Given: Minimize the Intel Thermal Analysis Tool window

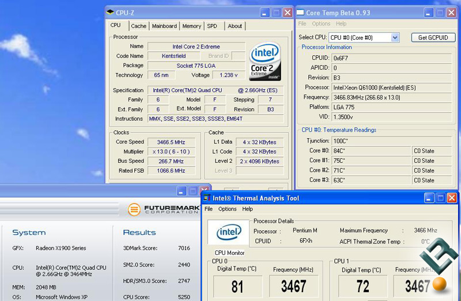Looking at the screenshot, I should tap(429, 198).
